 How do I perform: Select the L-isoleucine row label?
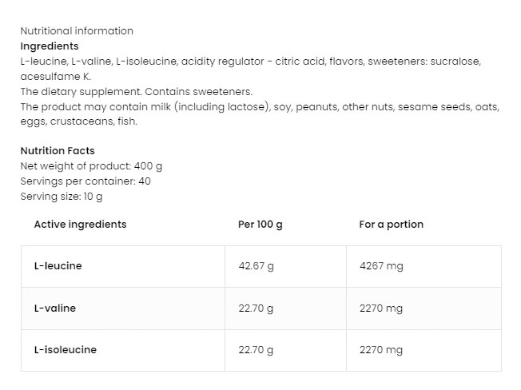click(66, 350)
